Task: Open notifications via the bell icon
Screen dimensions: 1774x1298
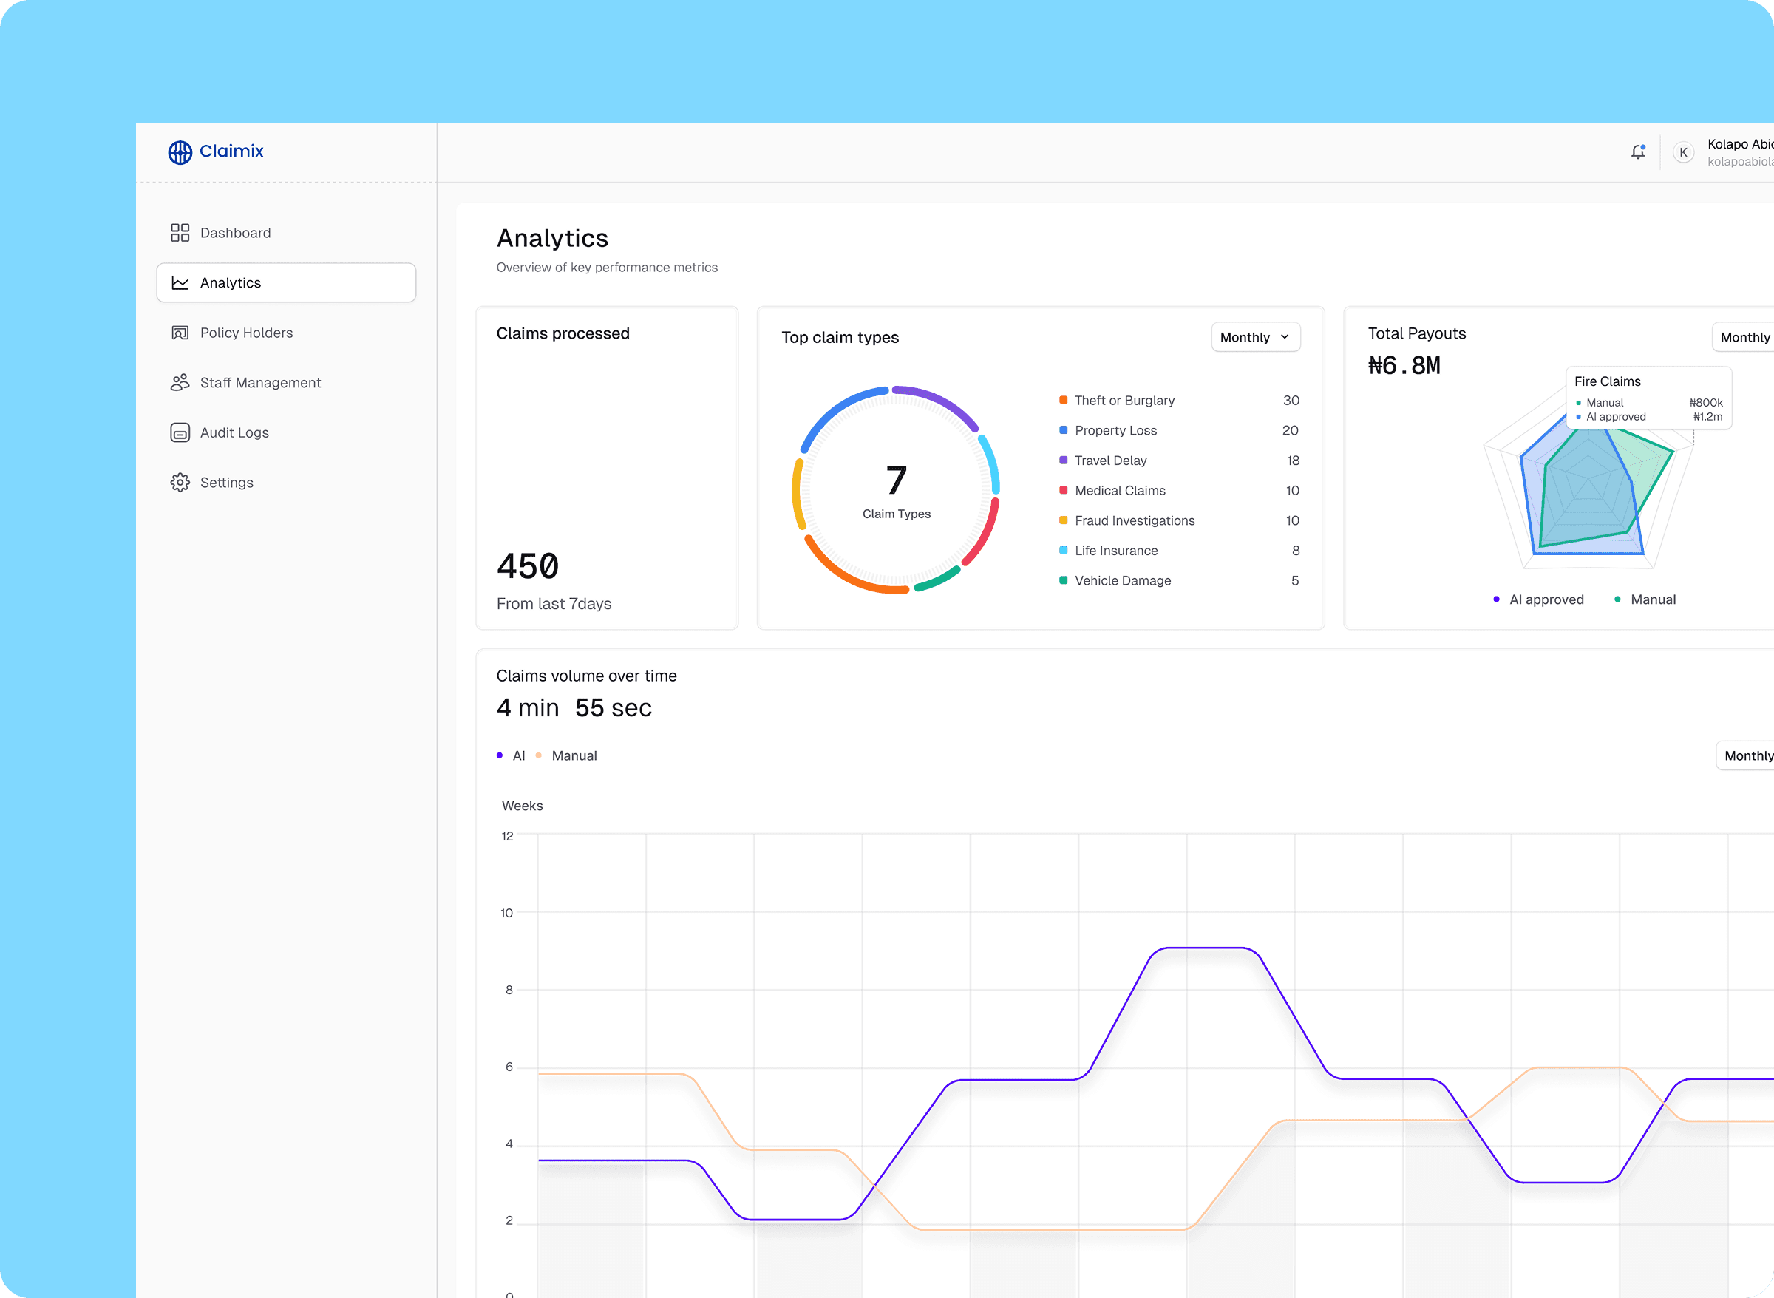Action: pyautogui.click(x=1637, y=152)
